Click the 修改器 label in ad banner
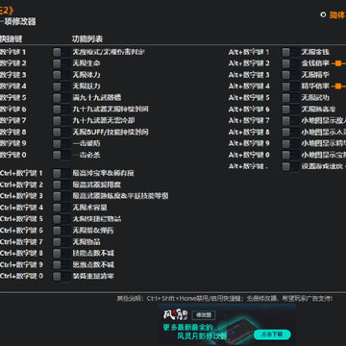 pos(204,315)
